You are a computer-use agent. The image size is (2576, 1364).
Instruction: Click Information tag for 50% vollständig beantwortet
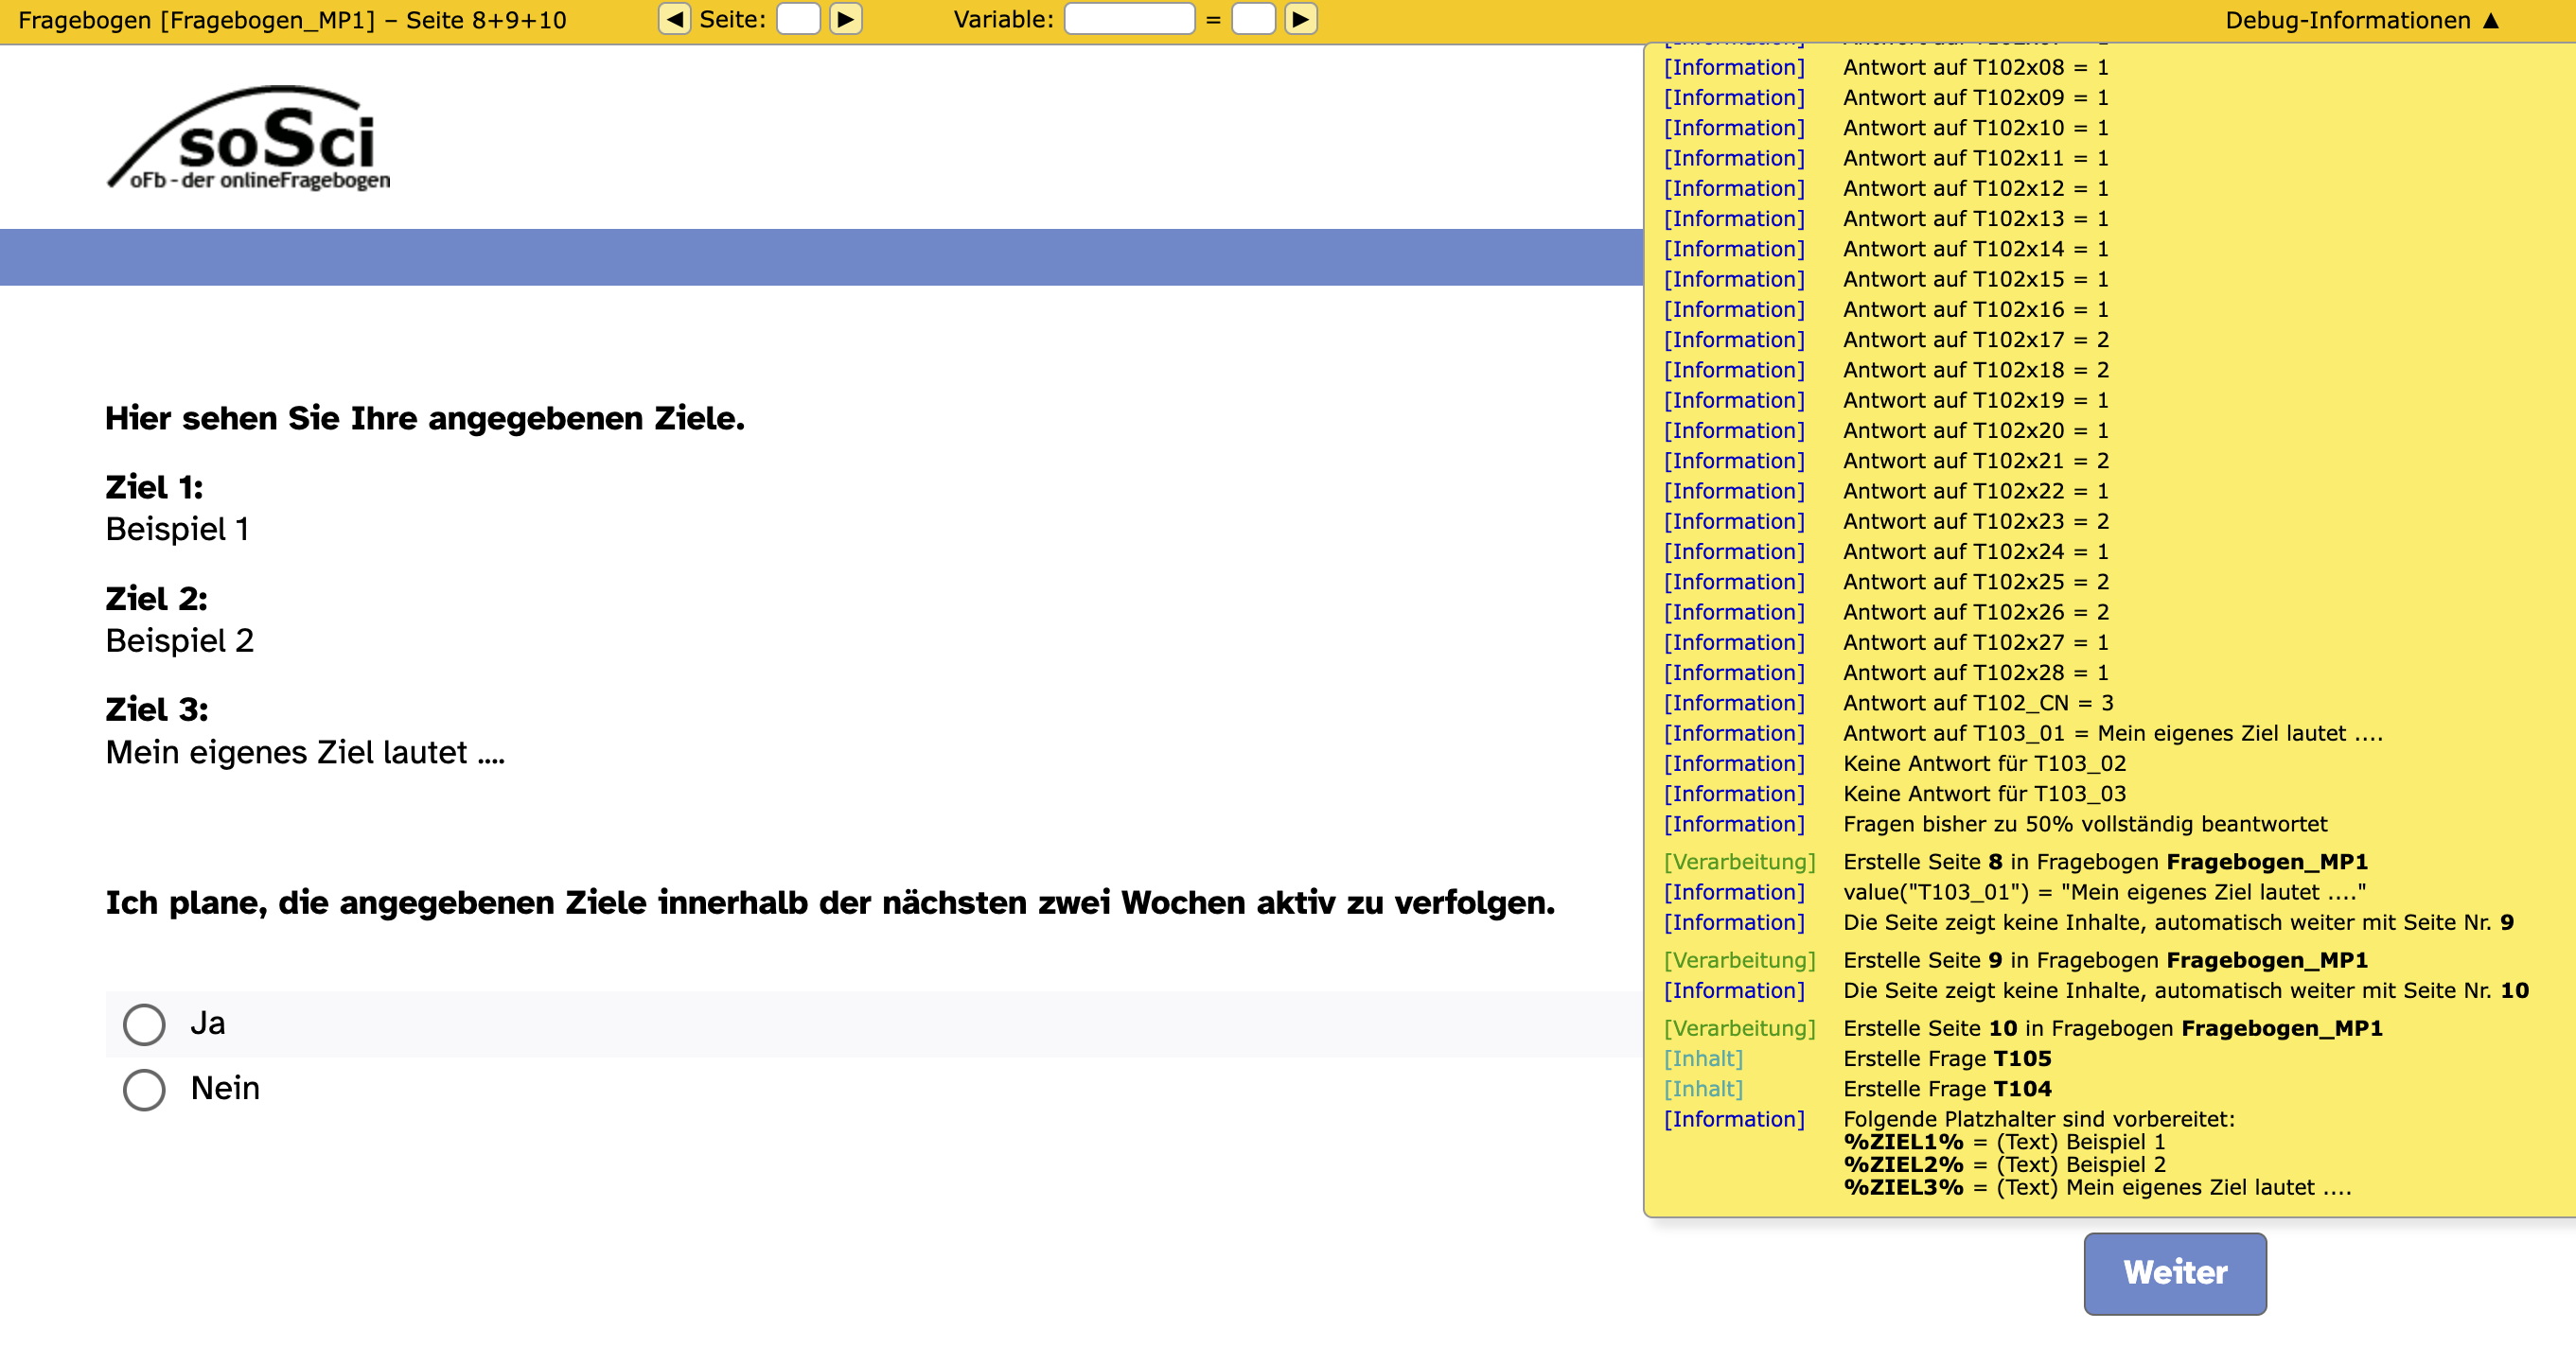[1734, 823]
